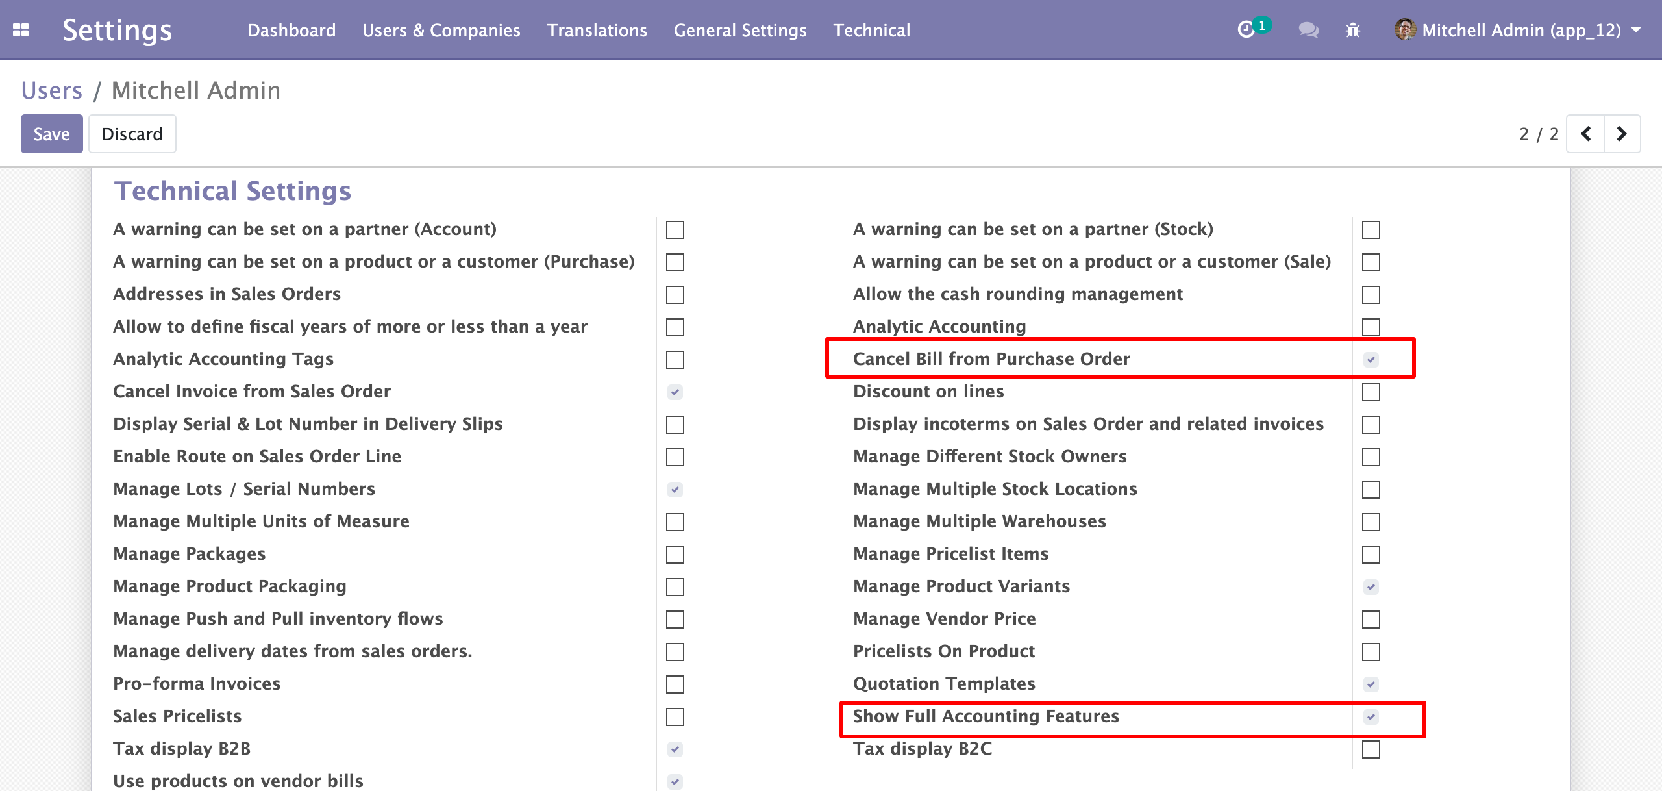Click the Save button
Screen dimensions: 1662x791
coord(51,134)
